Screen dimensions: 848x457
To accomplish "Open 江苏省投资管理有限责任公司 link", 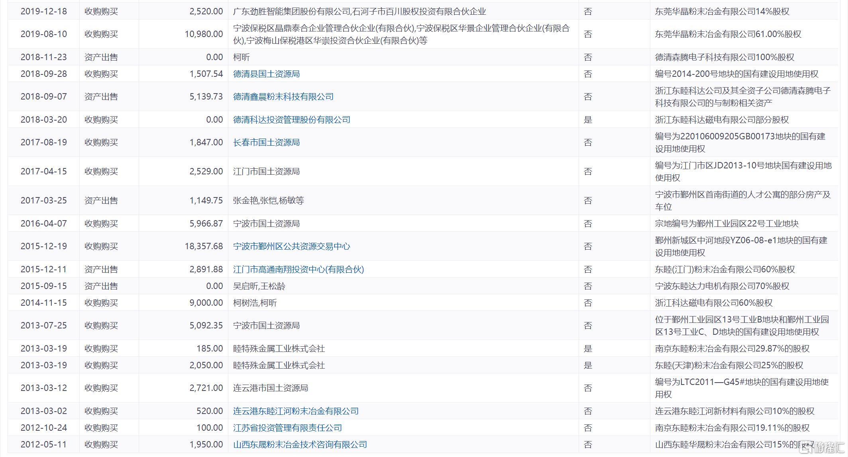I will (287, 428).
